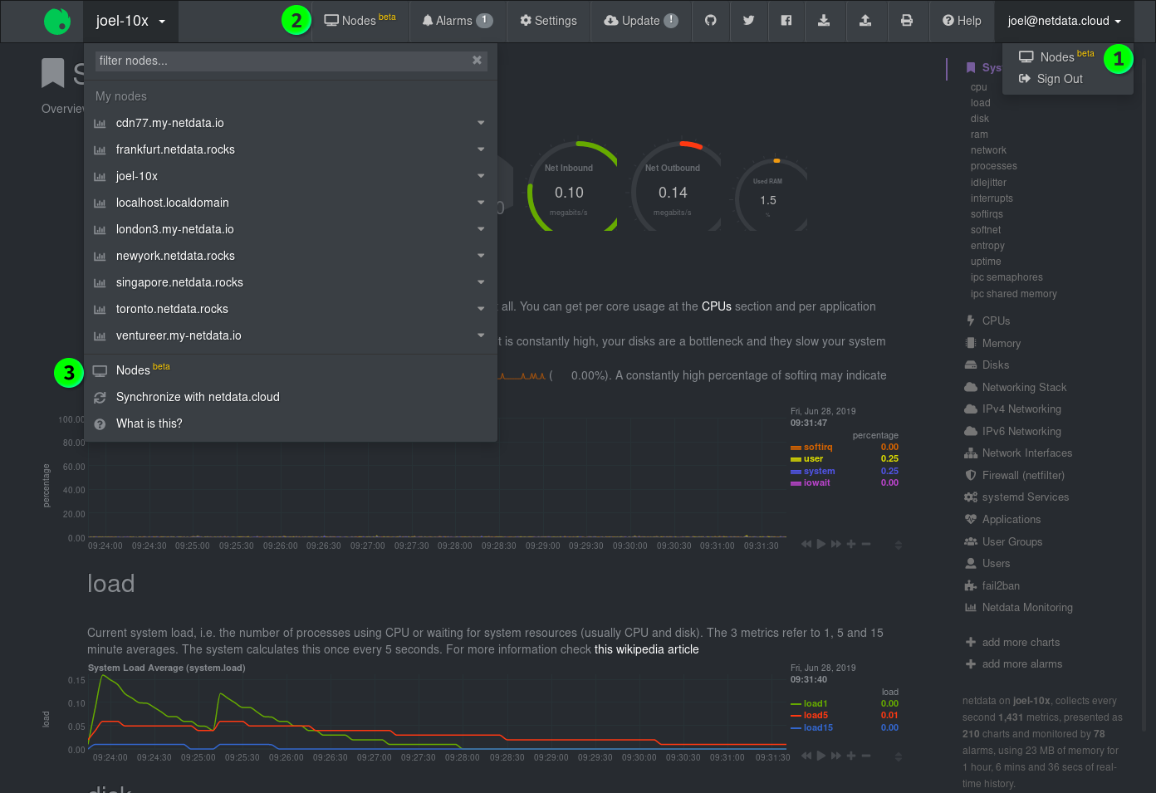Zoom in the system load chart
Screen dimensions: 1156x793
[x=851, y=756]
